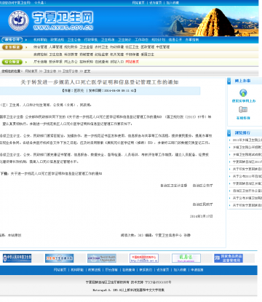Go to 医政管理 channel link
Screen dimensions: 262x302
(148, 47)
